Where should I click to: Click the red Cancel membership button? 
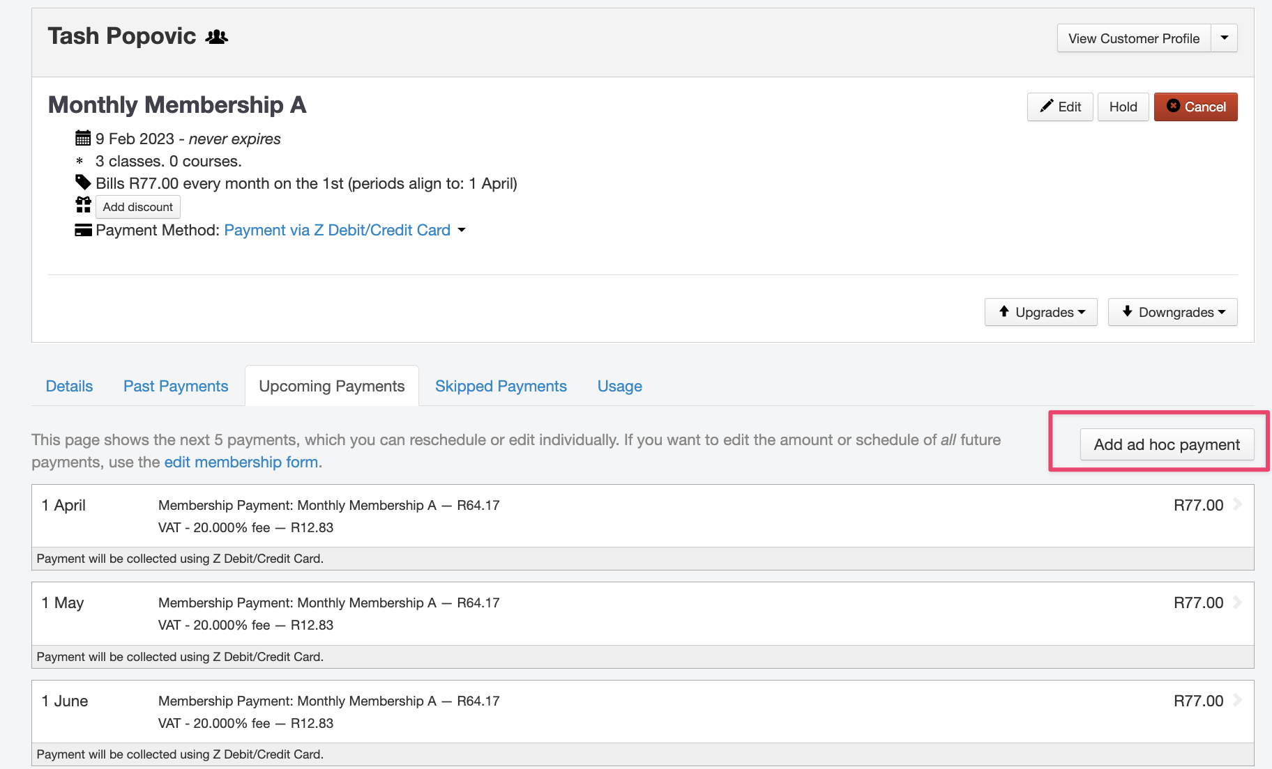click(1195, 107)
